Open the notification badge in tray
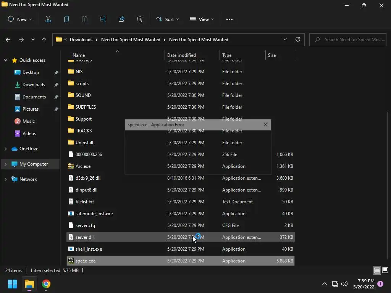 click(380, 284)
